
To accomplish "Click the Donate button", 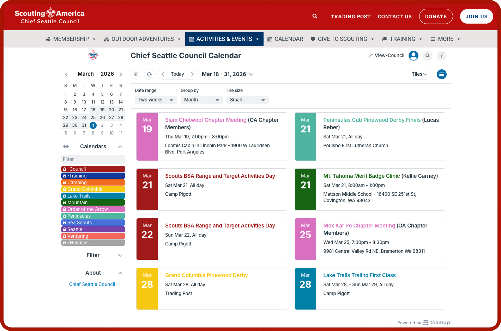I will pyautogui.click(x=436, y=17).
